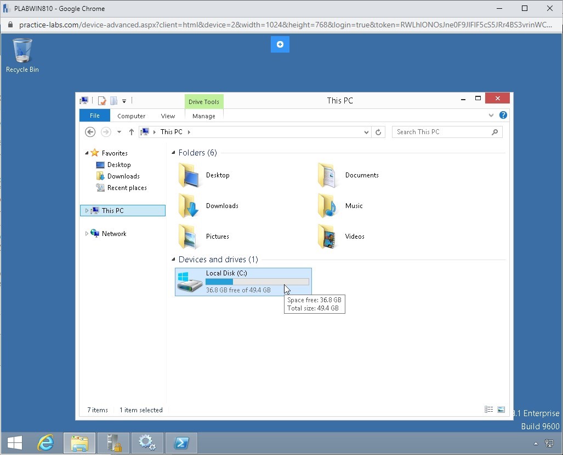This screenshot has width=563, height=455.
Task: Select the Desktop folder icon in main pane
Action: click(x=189, y=175)
